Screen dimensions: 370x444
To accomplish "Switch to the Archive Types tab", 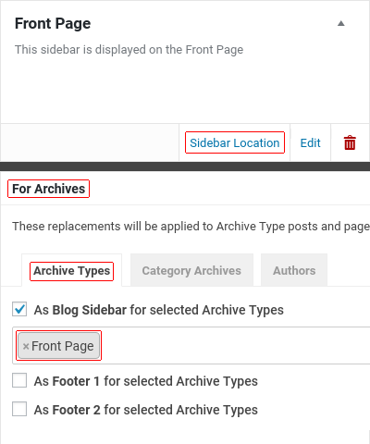I will 71,271.
